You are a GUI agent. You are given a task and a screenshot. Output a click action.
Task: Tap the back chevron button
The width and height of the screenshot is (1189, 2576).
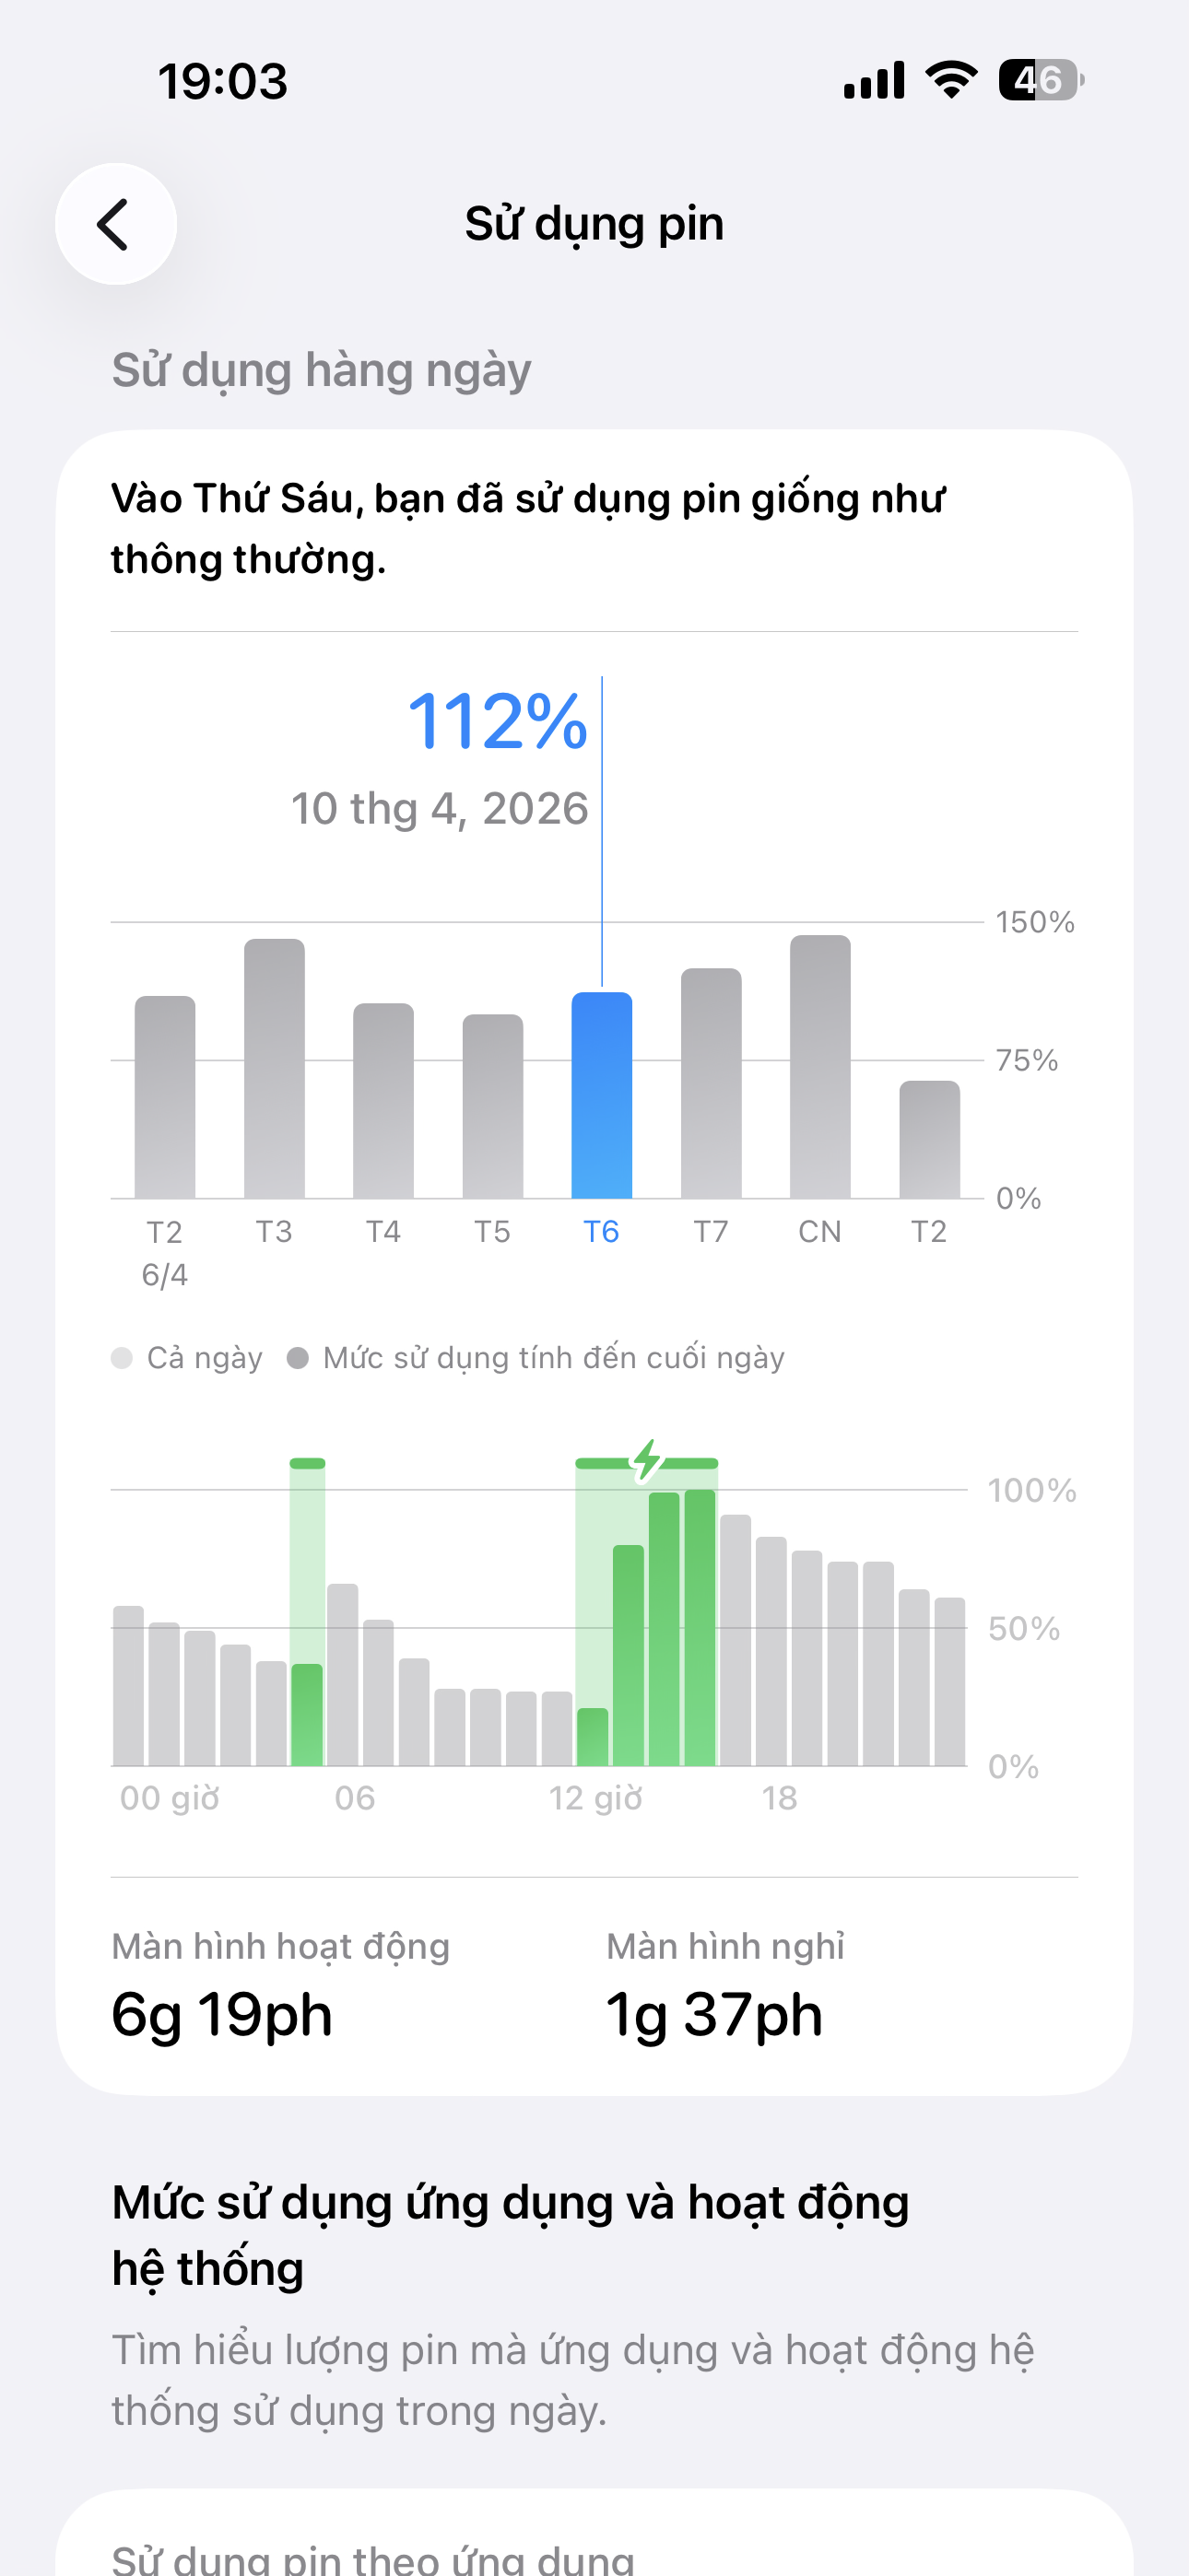(x=115, y=224)
